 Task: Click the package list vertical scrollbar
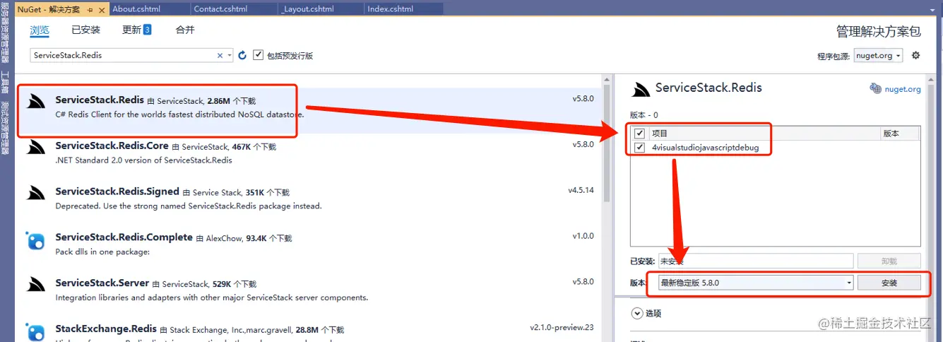tap(607, 143)
